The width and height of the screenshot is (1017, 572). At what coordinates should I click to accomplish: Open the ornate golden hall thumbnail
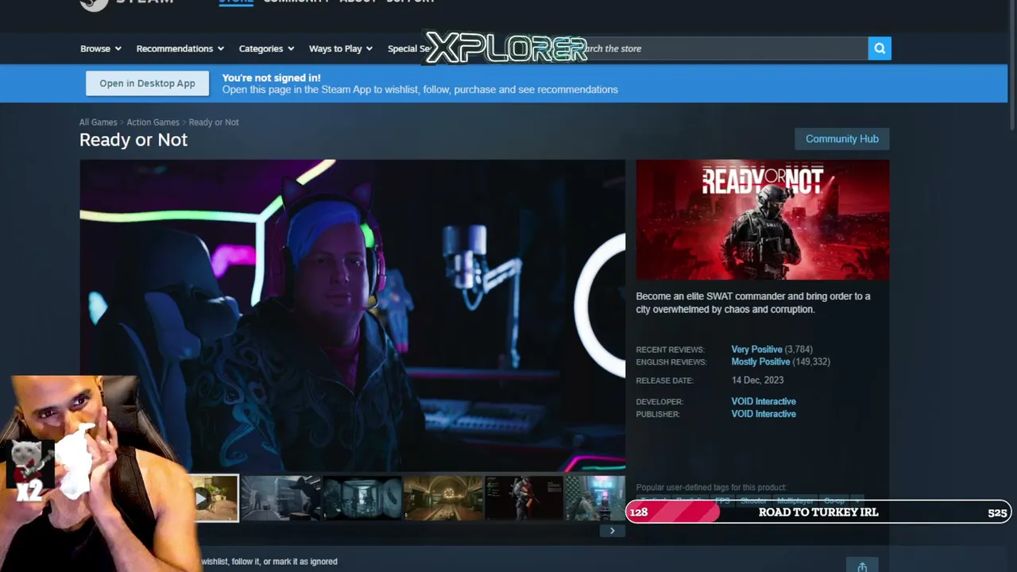(x=443, y=498)
